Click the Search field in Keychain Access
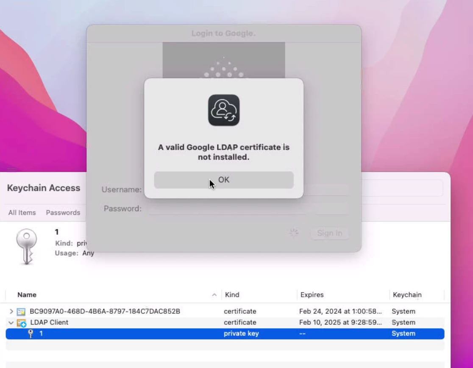This screenshot has width=473, height=368. pos(402,188)
